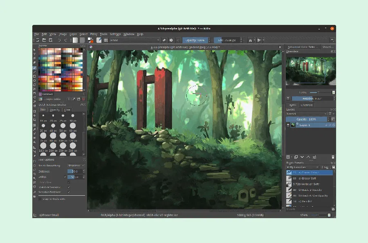Viewport: 368px width, 243px height.
Task: Create a new document from the toolbar
Action: pos(38,40)
